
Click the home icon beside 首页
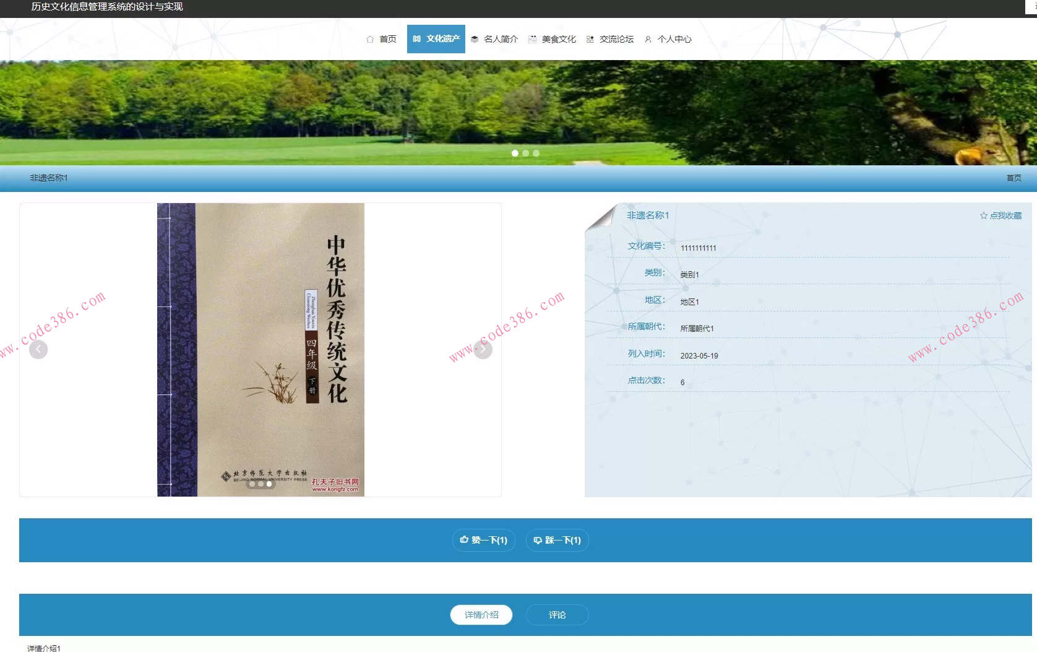click(x=370, y=38)
